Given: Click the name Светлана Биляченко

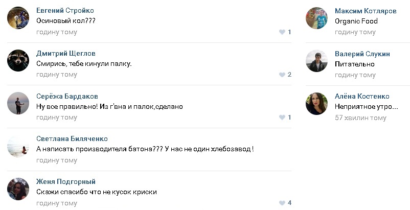Looking at the screenshot, I should click(72, 139).
